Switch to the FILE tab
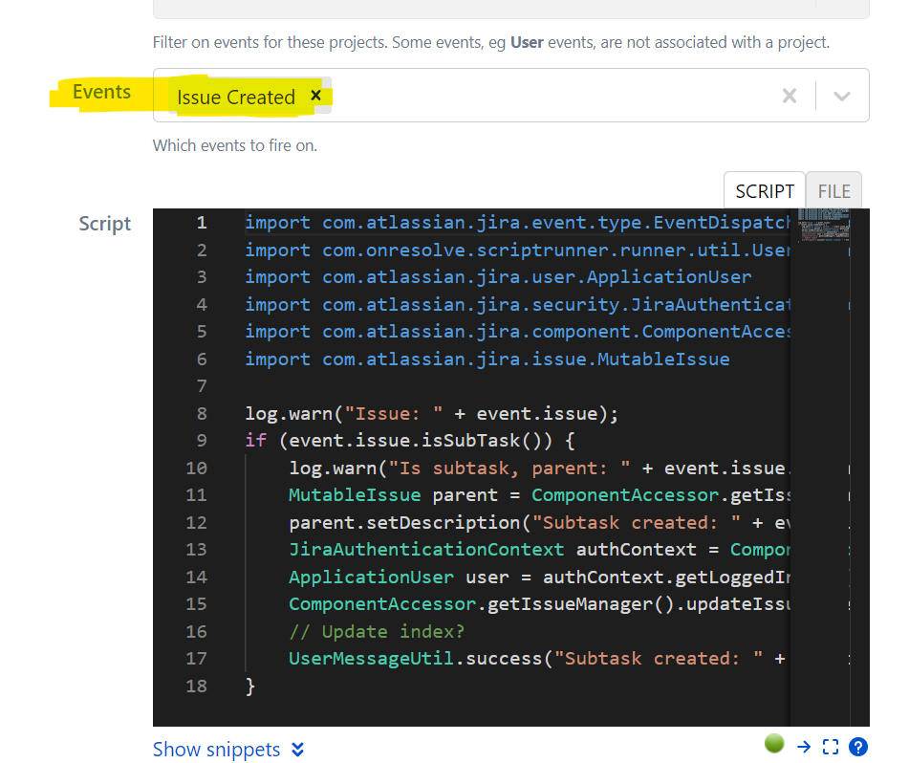909x763 pixels. coord(833,191)
